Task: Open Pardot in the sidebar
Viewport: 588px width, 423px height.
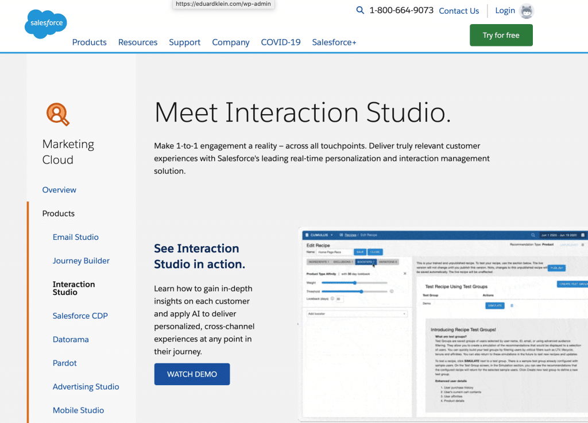Action: tap(64, 363)
